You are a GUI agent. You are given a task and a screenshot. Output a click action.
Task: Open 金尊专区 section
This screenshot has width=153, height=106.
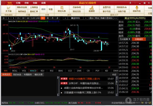point(107,7)
